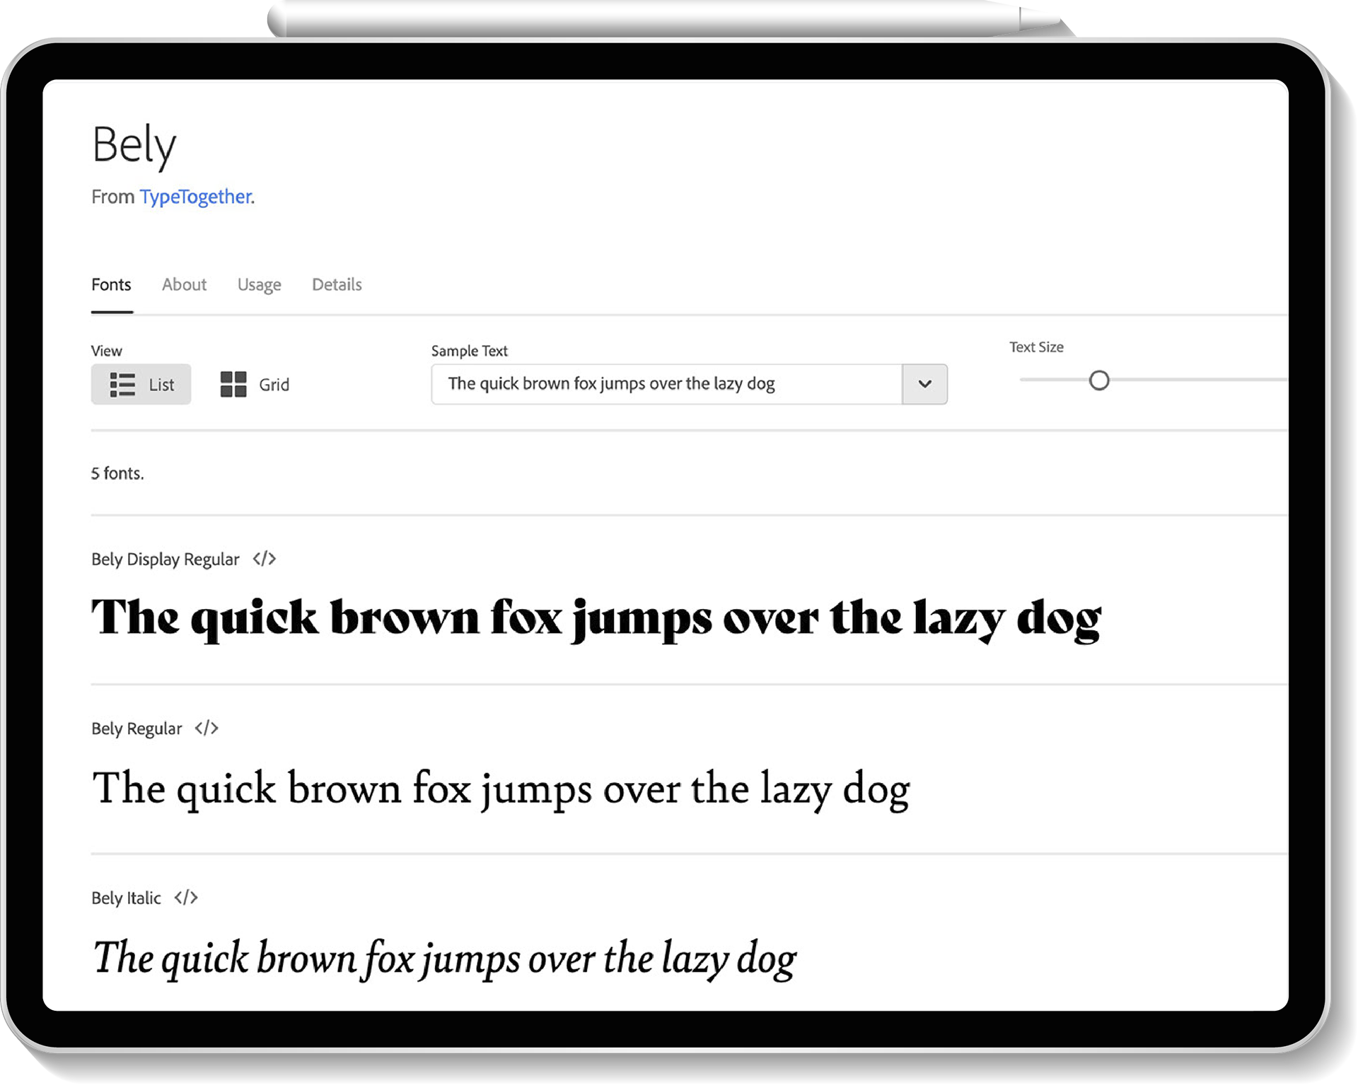Screen dimensions: 1358x1085
Task: Open embed code icon for Bely Display Regular
Action: 264,559
